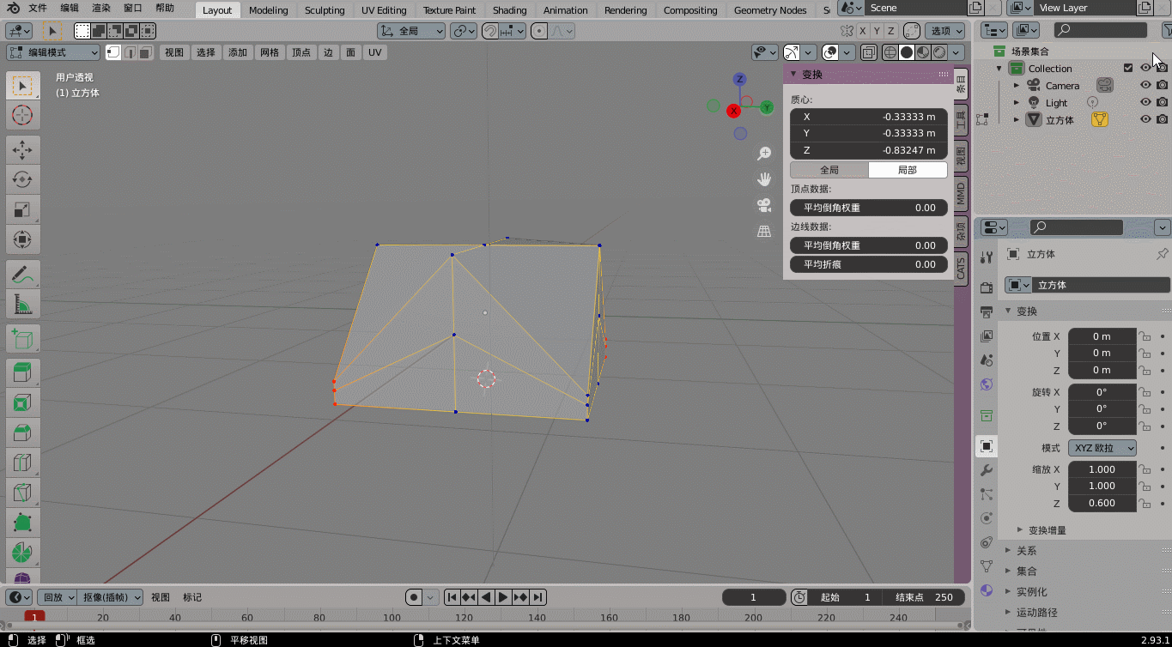Viewport: 1172px width, 647px height.
Task: Open the Output properties tab
Action: pos(987,311)
